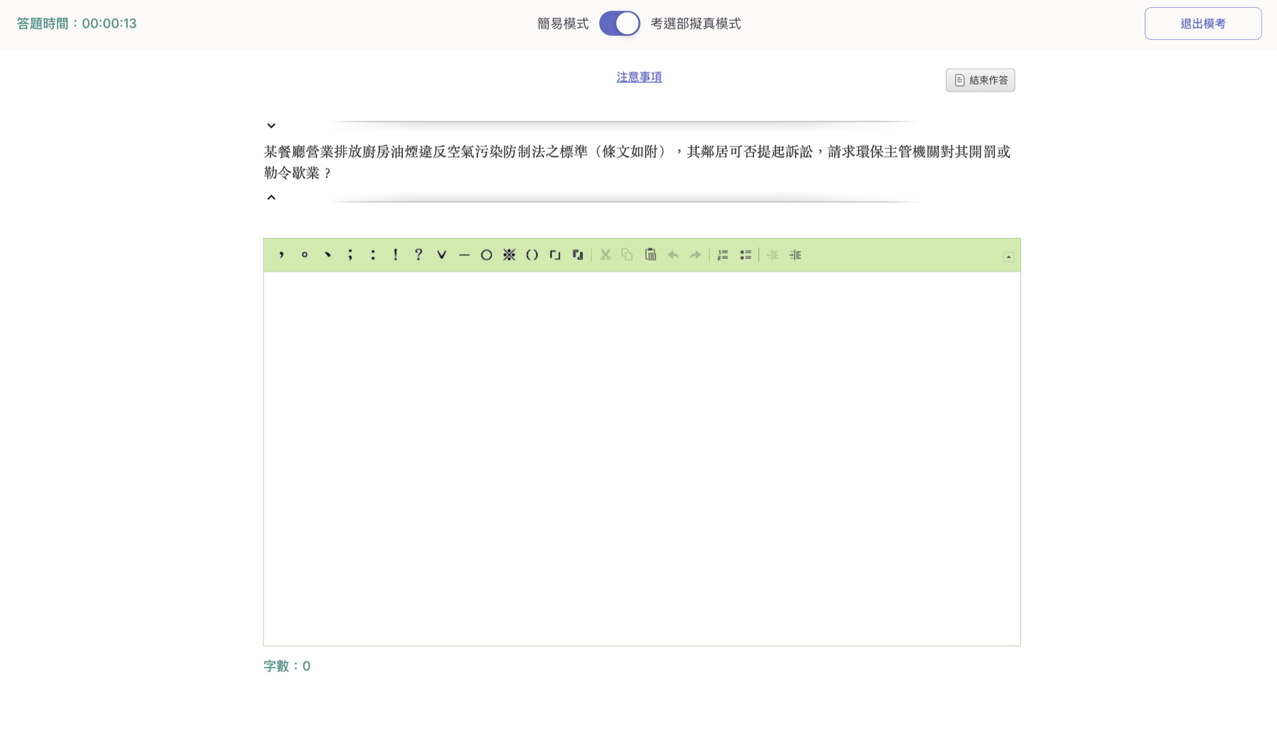1277x737 pixels.
Task: Insert a numbered list
Action: click(x=723, y=255)
